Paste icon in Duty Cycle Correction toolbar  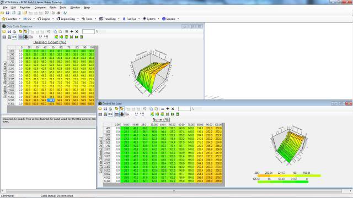pyautogui.click(x=60, y=32)
